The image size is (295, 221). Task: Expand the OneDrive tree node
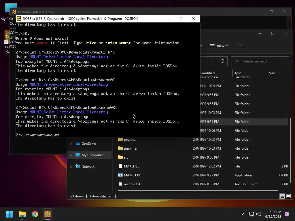click(71, 144)
